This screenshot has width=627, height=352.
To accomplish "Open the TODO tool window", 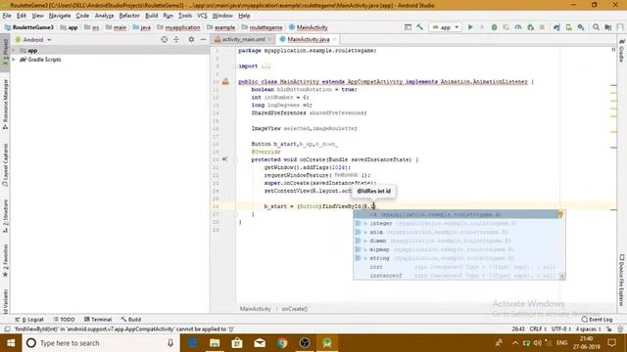I will point(64,320).
